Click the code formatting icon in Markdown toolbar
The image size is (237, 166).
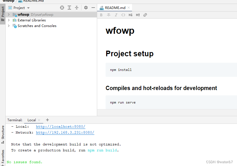123,15
